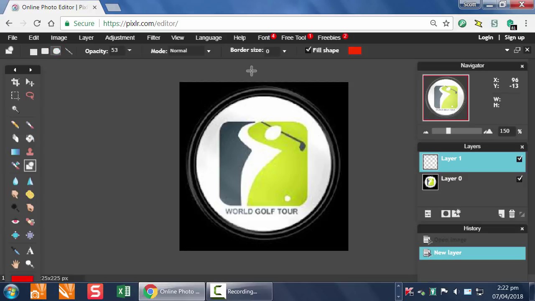Open the Language menu
This screenshot has height=301, width=535.
pyautogui.click(x=209, y=38)
